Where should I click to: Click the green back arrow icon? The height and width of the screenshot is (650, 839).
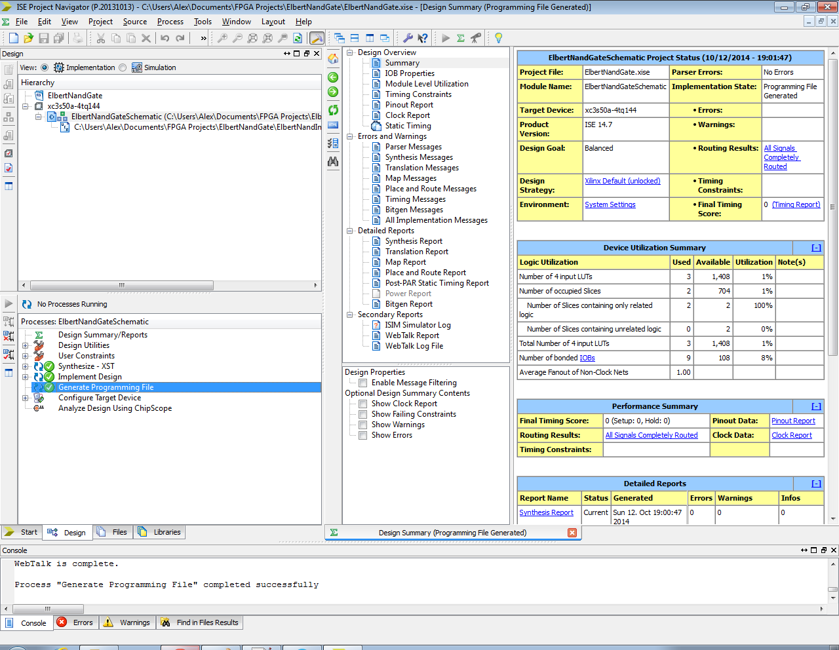click(333, 77)
